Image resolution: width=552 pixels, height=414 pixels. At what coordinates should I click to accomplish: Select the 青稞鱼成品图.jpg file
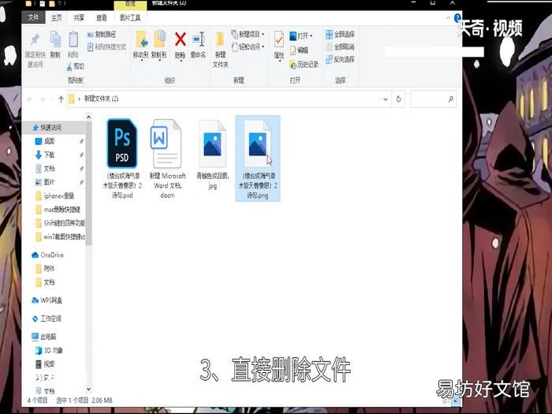[x=212, y=155]
